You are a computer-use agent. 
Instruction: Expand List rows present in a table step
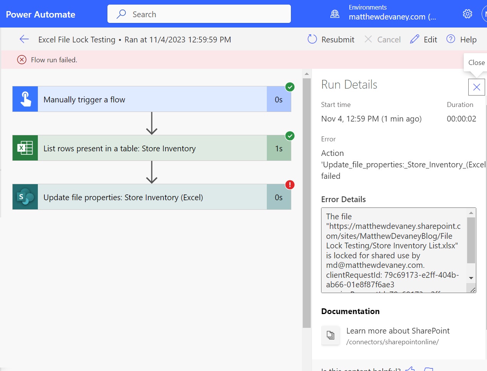152,148
